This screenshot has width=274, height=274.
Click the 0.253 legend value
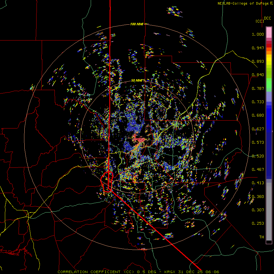point(258,223)
